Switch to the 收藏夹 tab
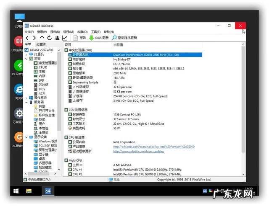 [x=41, y=44]
